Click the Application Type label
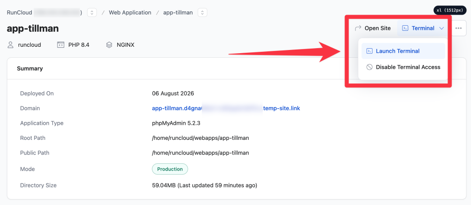Screen dimensions: 471x205 pyautogui.click(x=42, y=123)
